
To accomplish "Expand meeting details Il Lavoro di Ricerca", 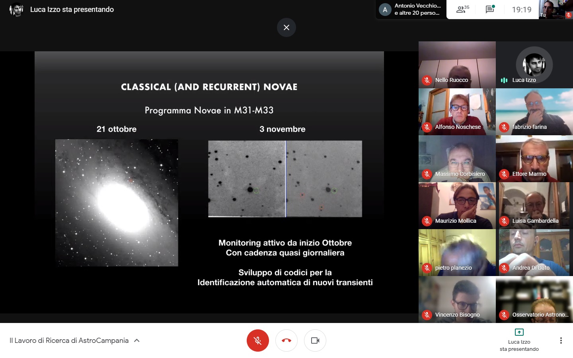I will pos(75,340).
